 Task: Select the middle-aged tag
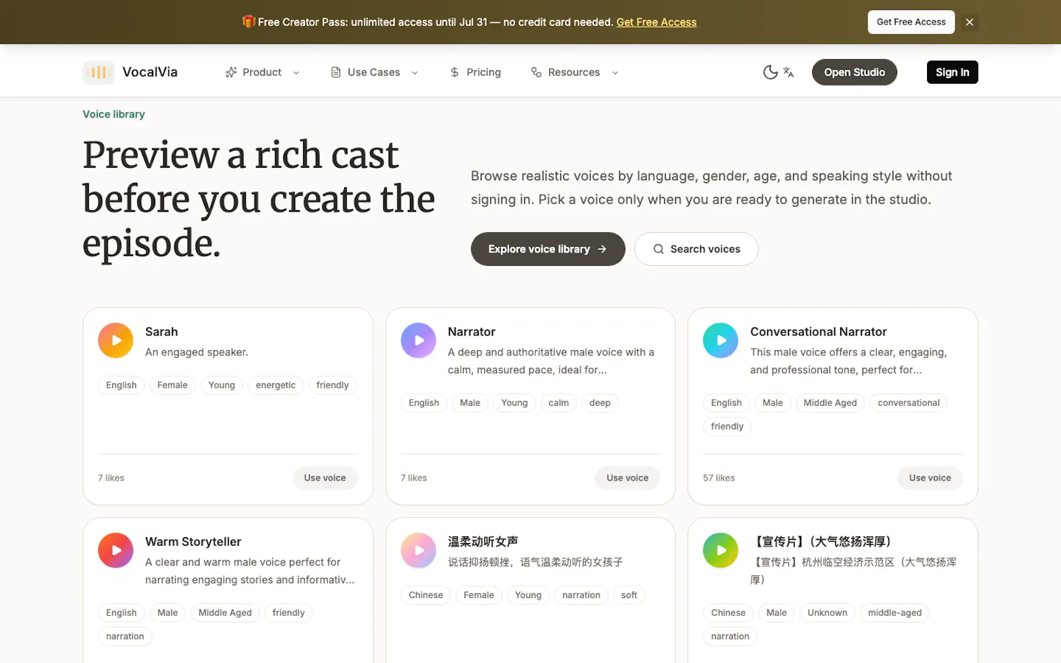tap(895, 613)
